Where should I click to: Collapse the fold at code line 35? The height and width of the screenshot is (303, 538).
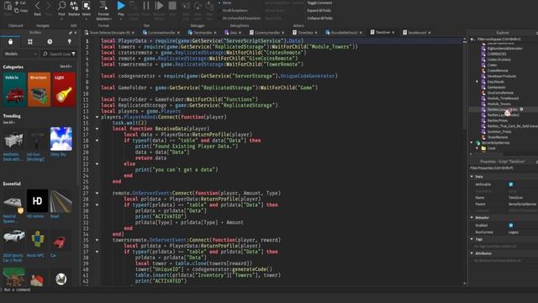[x=98, y=240]
